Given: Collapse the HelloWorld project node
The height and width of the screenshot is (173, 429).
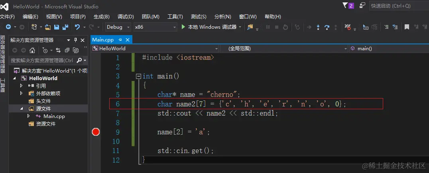Looking at the screenshot, I should 14,78.
